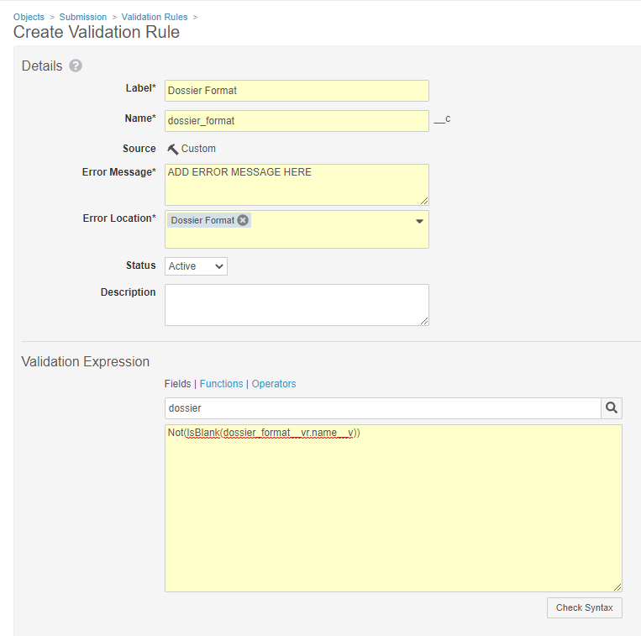
Task: Open the Submission breadcrumb link
Action: [83, 17]
